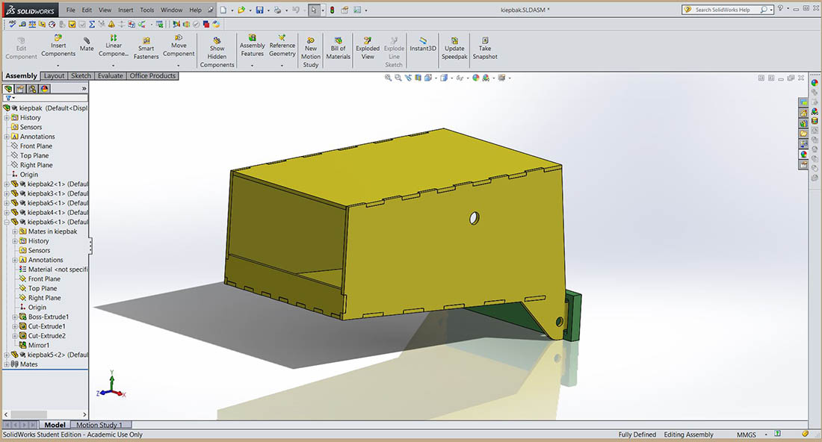This screenshot has width=822, height=442.
Task: Open the Tools menu
Action: (147, 10)
